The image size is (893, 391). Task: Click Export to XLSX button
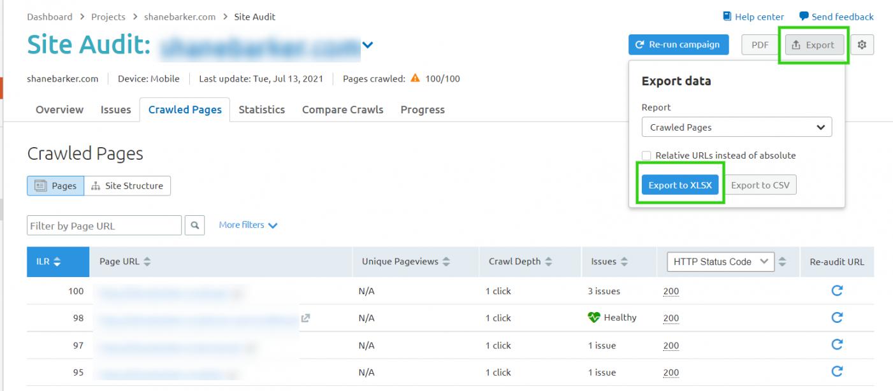pos(680,185)
